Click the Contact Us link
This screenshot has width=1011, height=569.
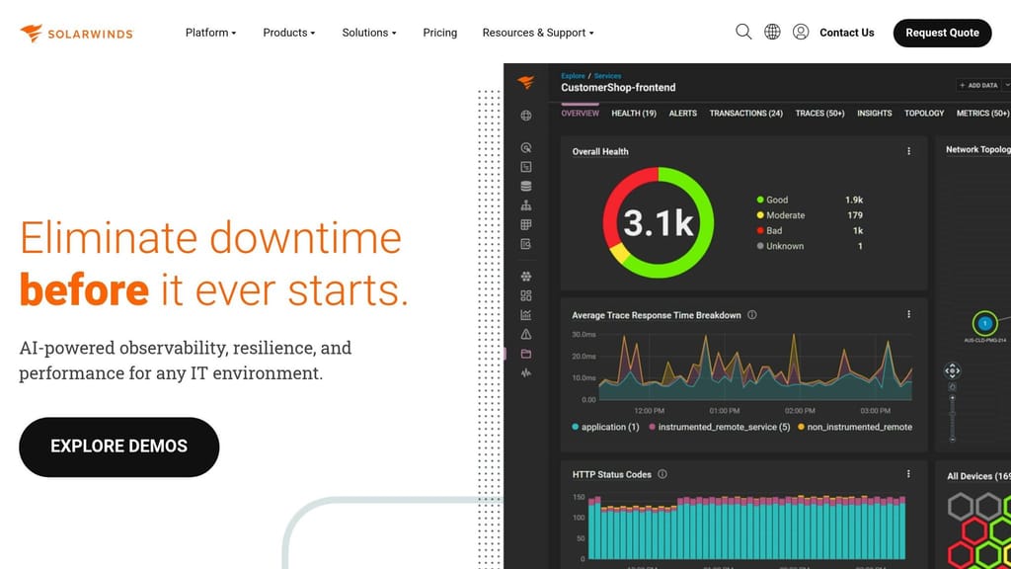coord(846,33)
